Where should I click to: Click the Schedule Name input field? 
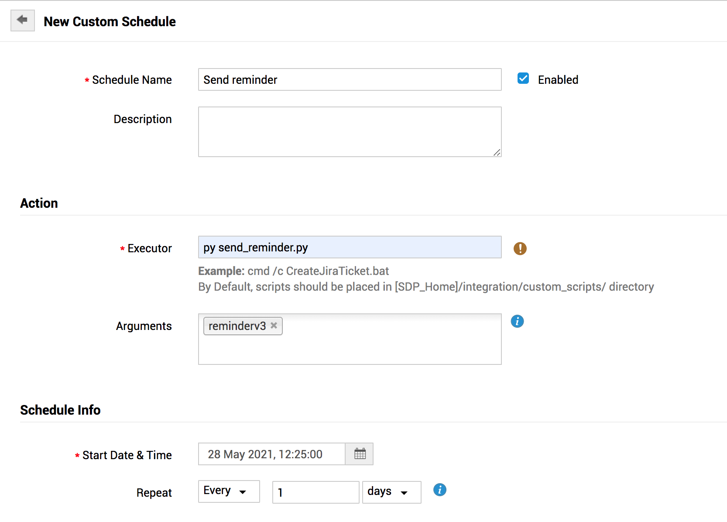(x=350, y=79)
